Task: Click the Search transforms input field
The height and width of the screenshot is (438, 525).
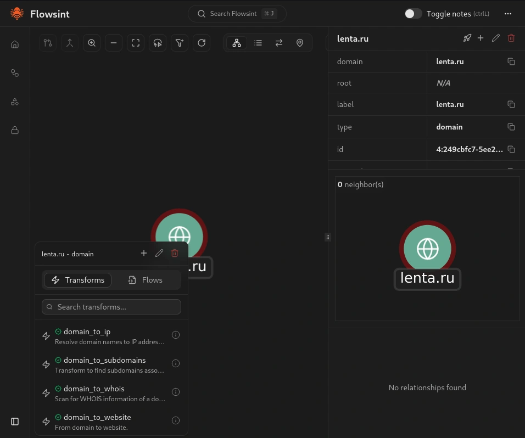Action: point(111,307)
